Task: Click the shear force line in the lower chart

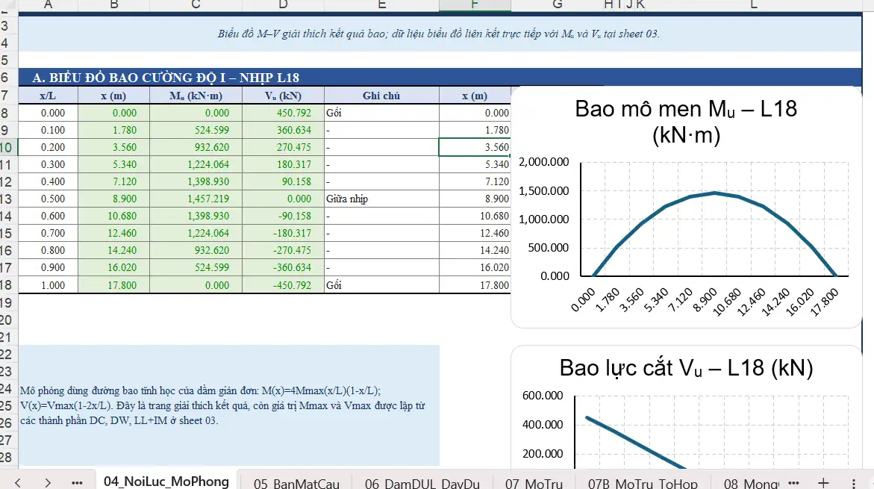Action: pyautogui.click(x=635, y=443)
